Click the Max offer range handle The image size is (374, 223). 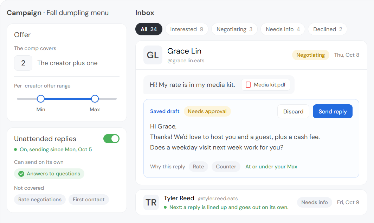[x=95, y=99]
